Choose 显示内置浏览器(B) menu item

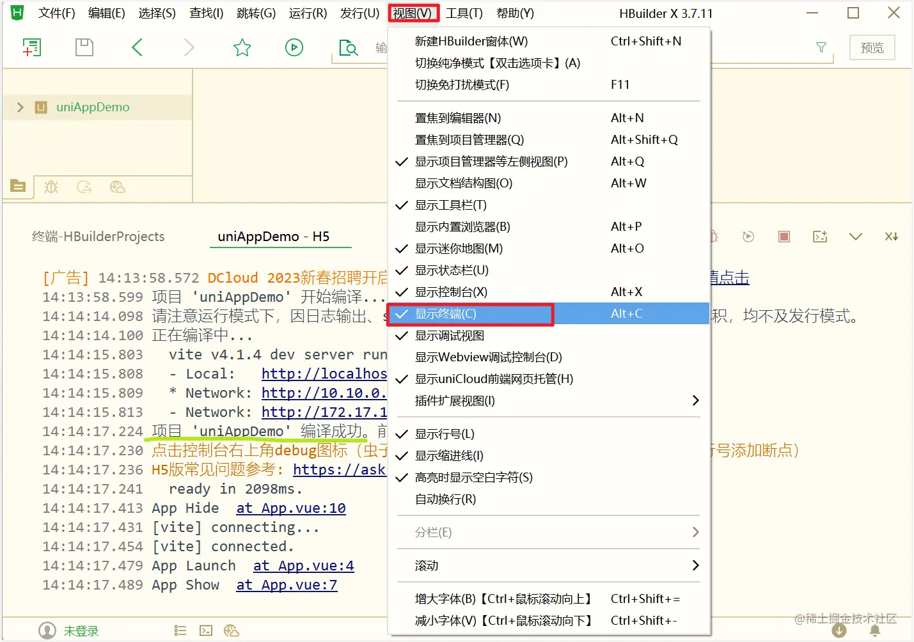[x=549, y=227]
